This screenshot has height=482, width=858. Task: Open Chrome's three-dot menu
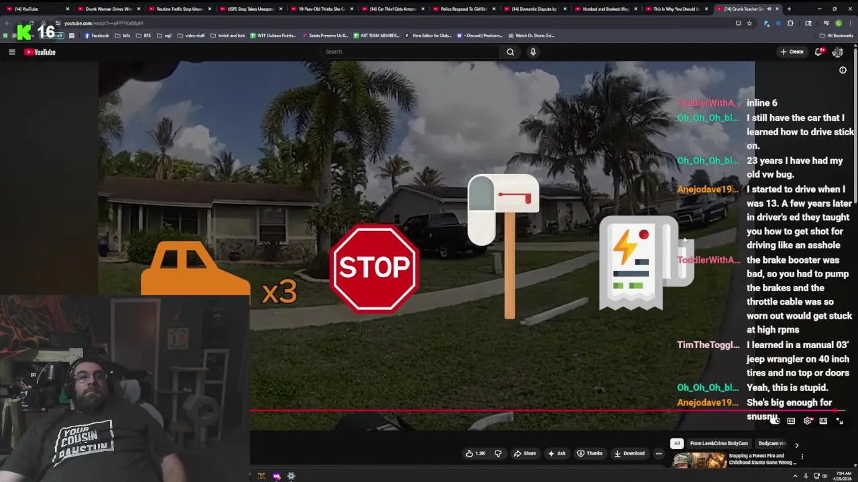[850, 23]
